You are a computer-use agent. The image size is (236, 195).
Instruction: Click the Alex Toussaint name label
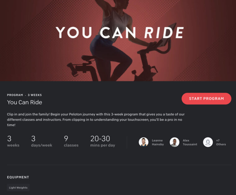pyautogui.click(x=190, y=142)
